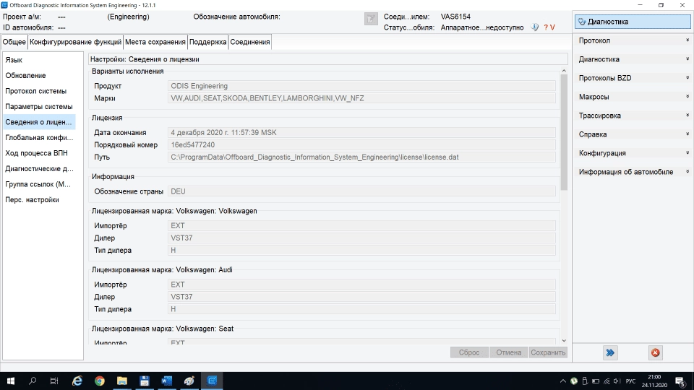Select Диагностические д... item
The width and height of the screenshot is (694, 390).
tap(40, 168)
